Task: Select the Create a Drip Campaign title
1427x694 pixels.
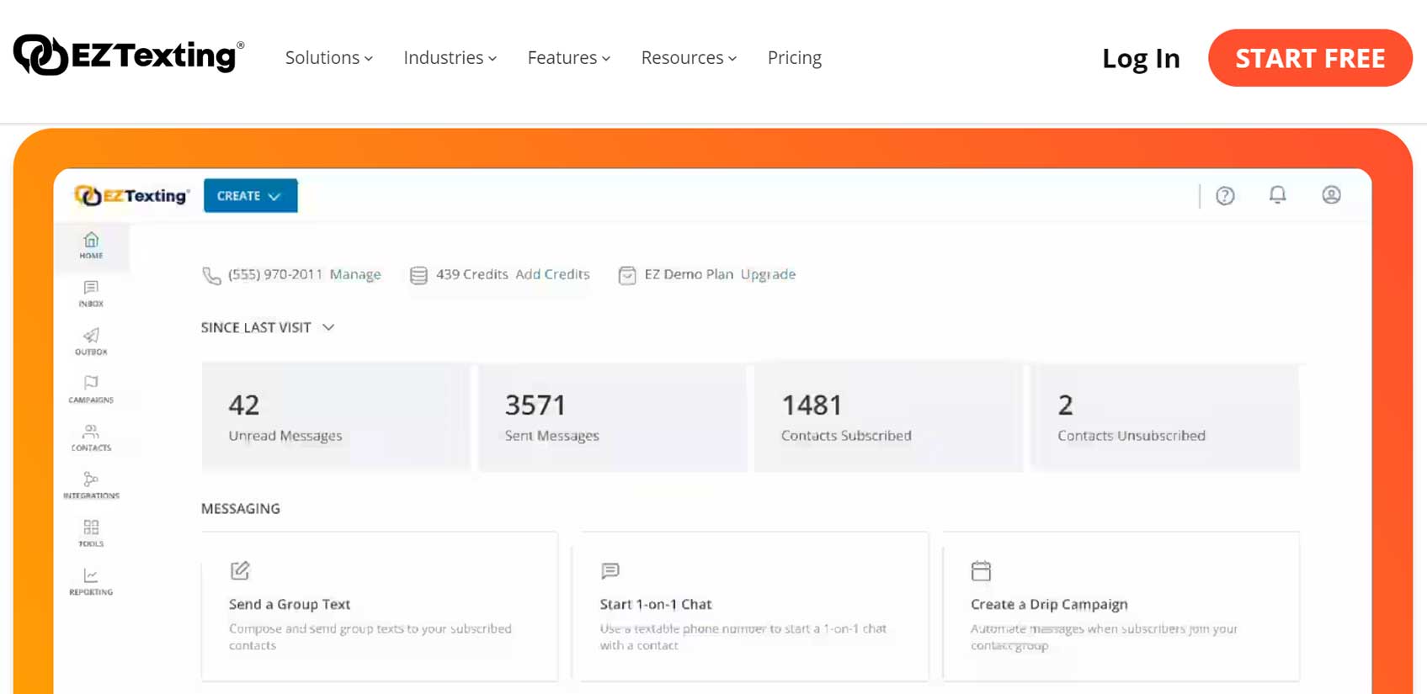Action: (x=1049, y=604)
